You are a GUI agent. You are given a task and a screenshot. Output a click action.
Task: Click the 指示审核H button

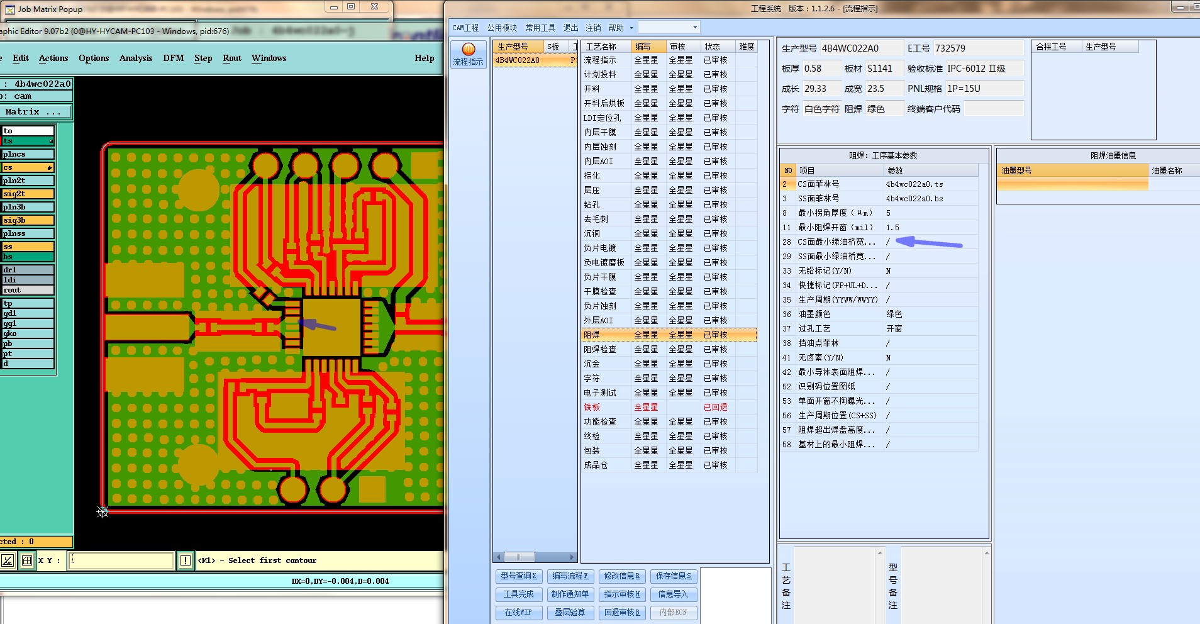[622, 594]
